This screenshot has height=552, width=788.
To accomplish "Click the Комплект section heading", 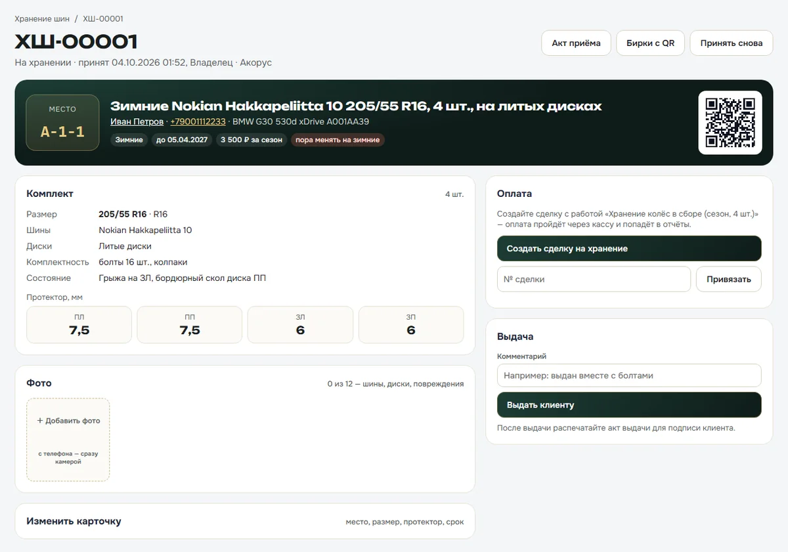I will pyautogui.click(x=50, y=194).
